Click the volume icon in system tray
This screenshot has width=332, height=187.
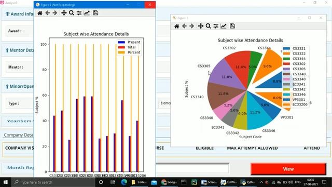click(x=290, y=182)
